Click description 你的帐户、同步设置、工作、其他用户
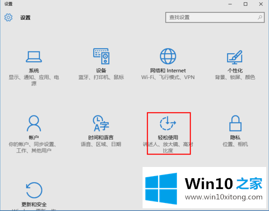This screenshot has height=211, width=269. click(x=33, y=147)
